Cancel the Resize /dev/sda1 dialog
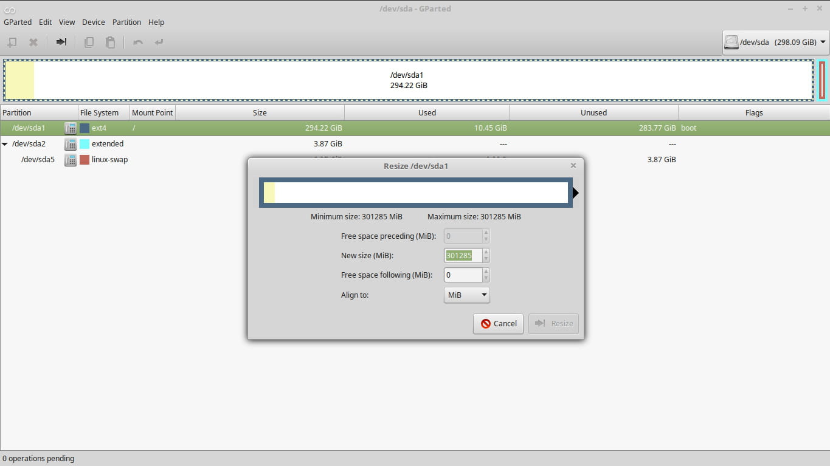The height and width of the screenshot is (466, 830). (x=498, y=323)
